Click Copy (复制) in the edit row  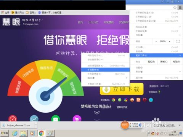tap(164, 62)
